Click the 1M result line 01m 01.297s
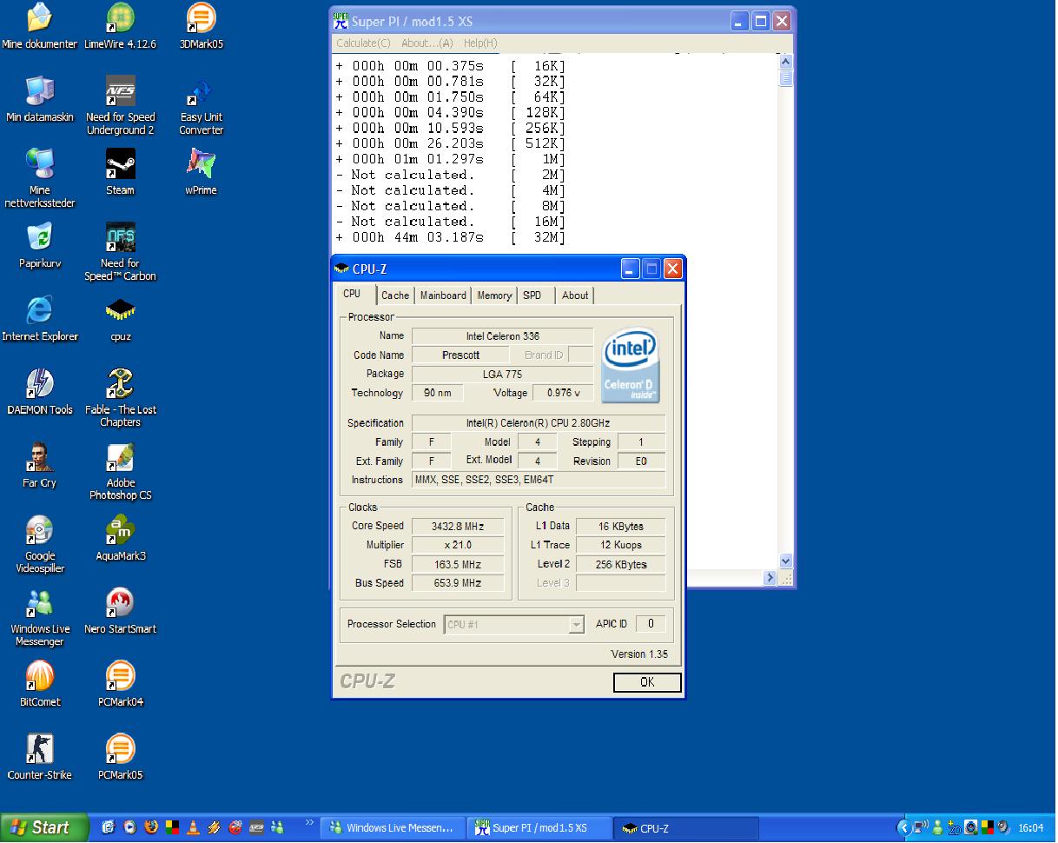The height and width of the screenshot is (843, 1058). pyautogui.click(x=450, y=159)
